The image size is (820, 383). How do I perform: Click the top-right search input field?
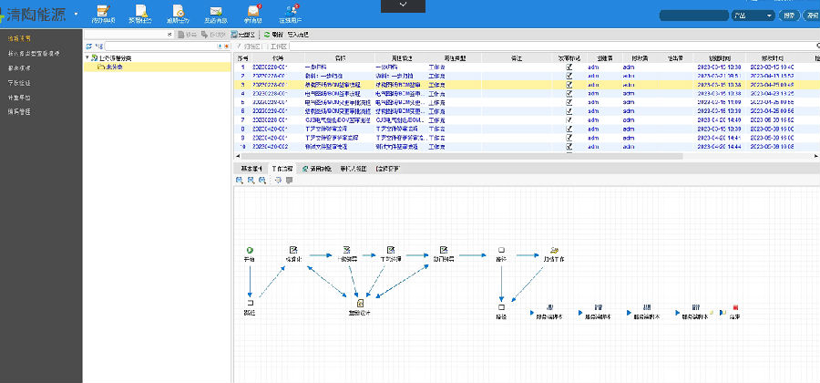692,16
